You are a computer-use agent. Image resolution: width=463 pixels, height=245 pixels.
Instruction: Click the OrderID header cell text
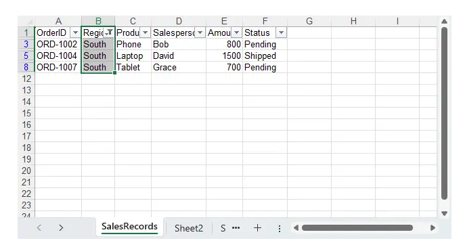pyautogui.click(x=51, y=32)
